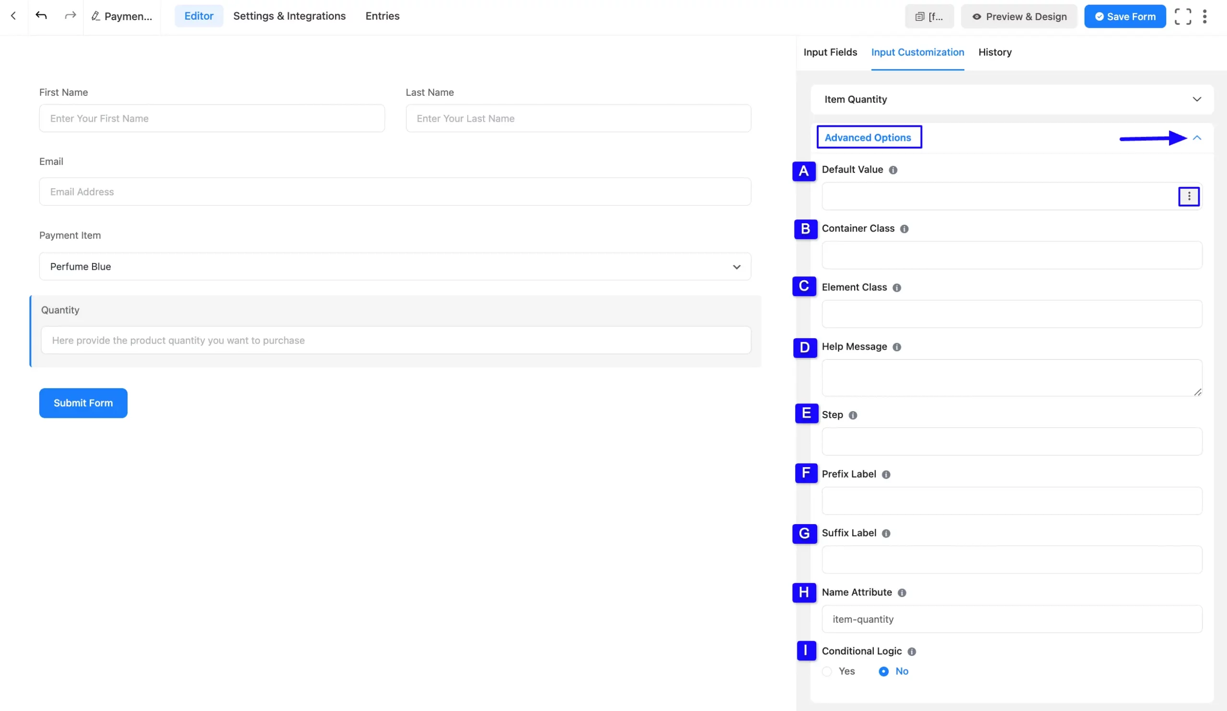Open the Payment Item dropdown
Screen dimensions: 1227x711
[395, 266]
